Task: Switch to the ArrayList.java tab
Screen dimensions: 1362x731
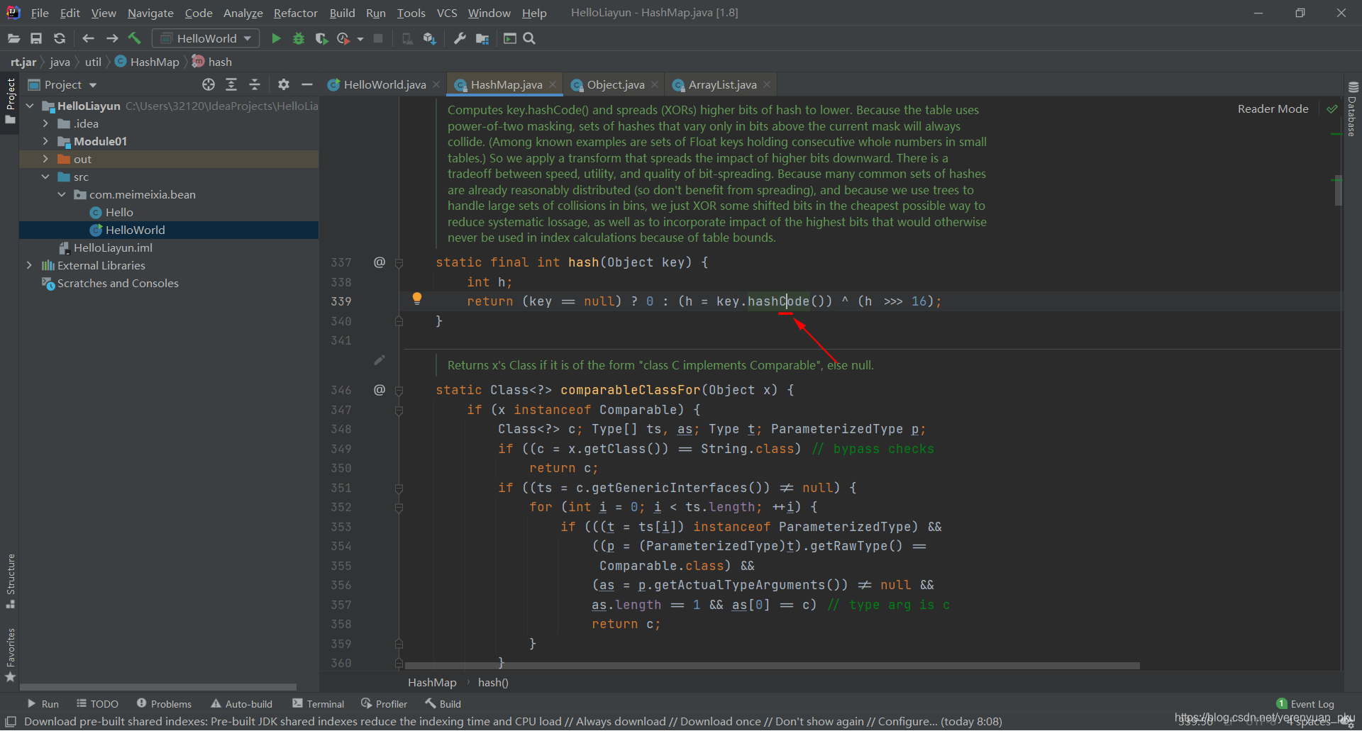Action: pos(721,84)
